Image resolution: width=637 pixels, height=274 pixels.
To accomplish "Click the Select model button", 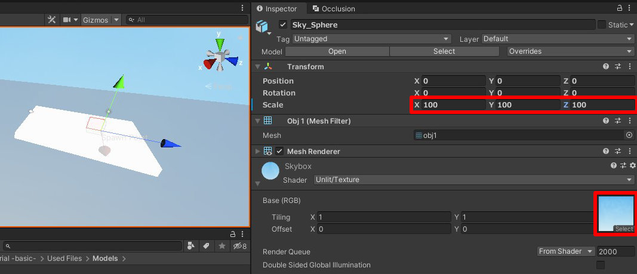I will click(x=444, y=51).
